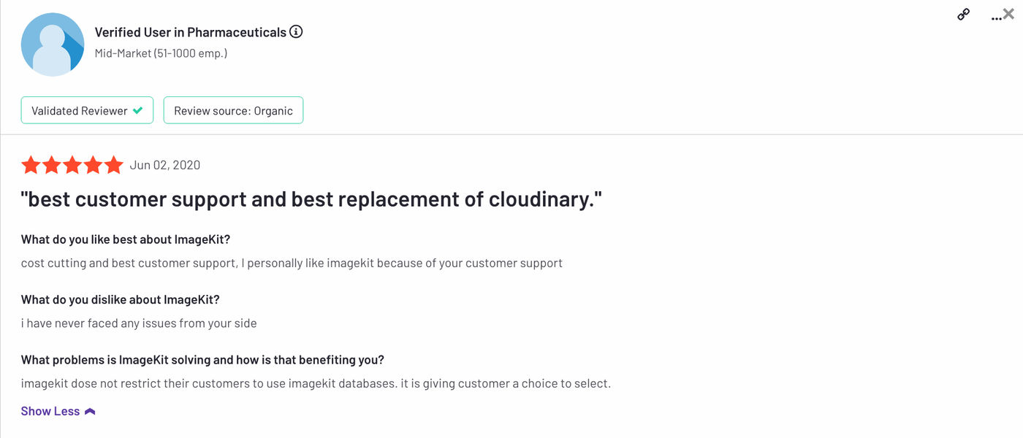Viewport: 1023px width, 438px height.
Task: Close the review panel with the X
Action: [x=1009, y=13]
